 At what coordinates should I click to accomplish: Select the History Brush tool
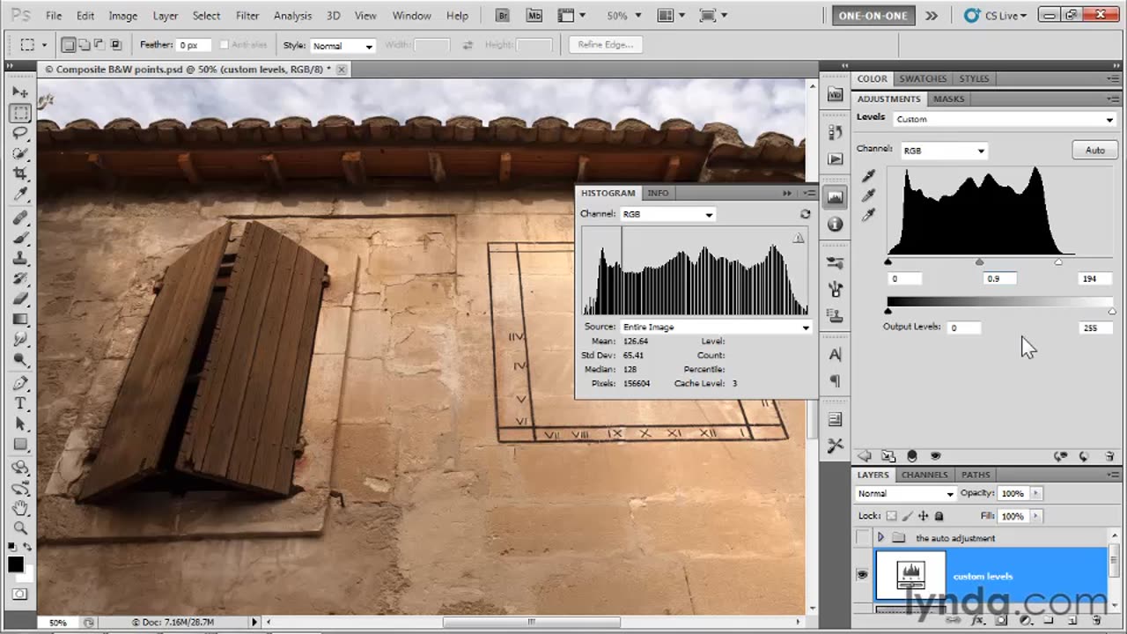click(20, 279)
